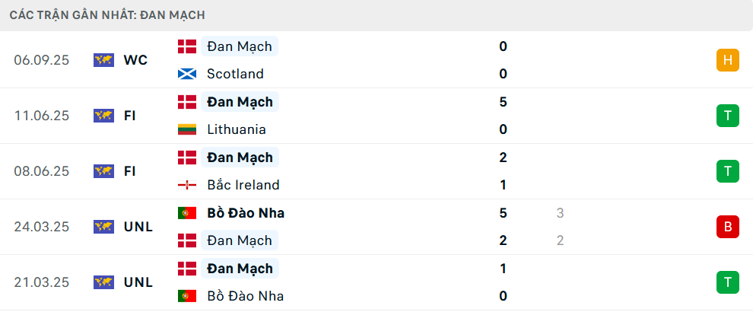Click the score 5 for Đan Mạch vs Lithuania

(504, 102)
